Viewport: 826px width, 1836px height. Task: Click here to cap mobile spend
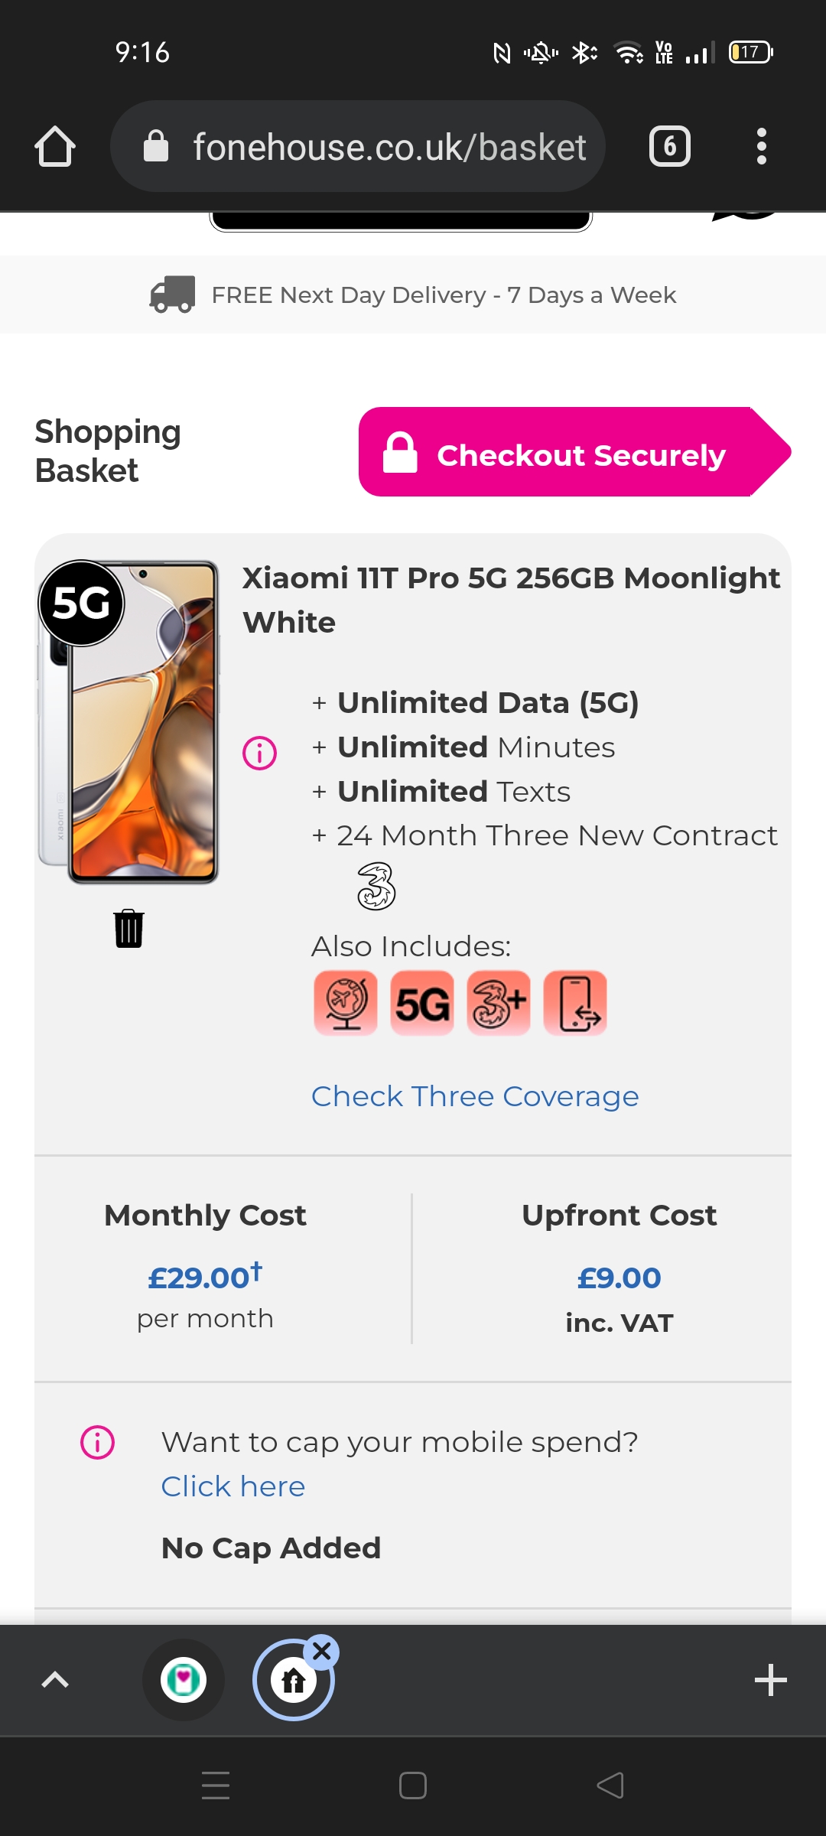[x=233, y=1486]
